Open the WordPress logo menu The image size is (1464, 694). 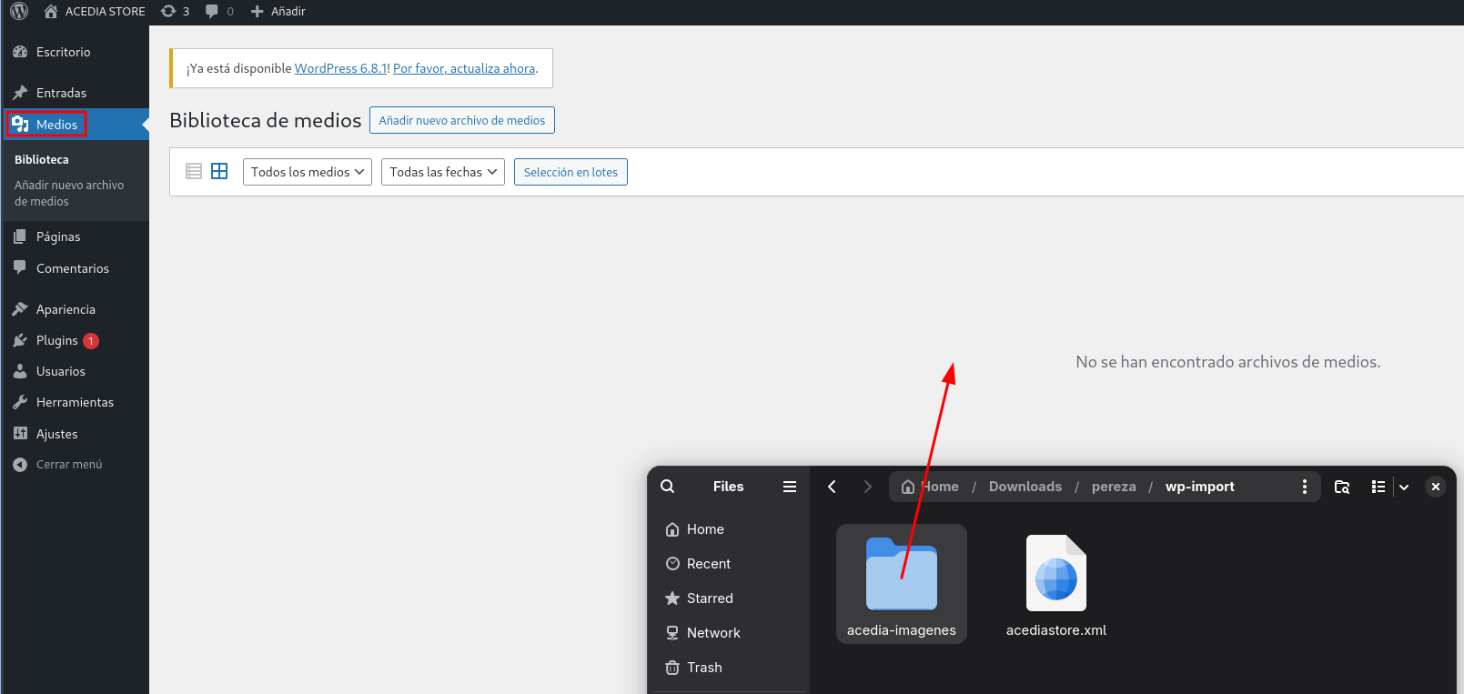pos(19,11)
